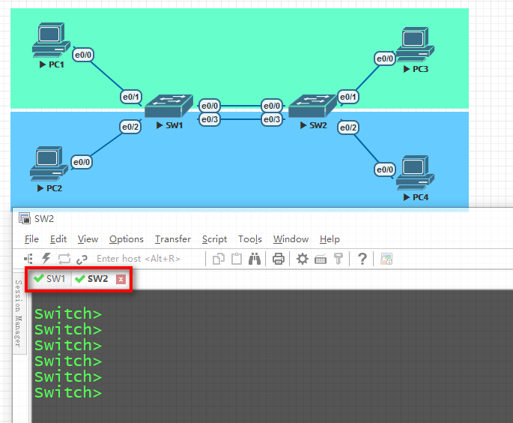
Task: Click the SW2 e0/3 interface label
Action: (x=272, y=119)
